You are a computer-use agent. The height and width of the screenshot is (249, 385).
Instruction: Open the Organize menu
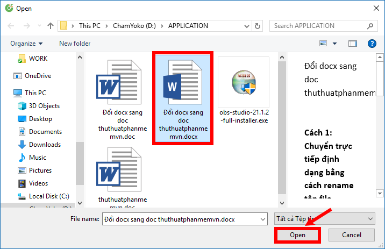click(26, 44)
